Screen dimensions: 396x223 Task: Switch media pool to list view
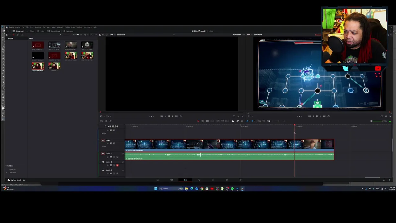click(x=81, y=35)
